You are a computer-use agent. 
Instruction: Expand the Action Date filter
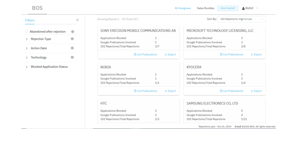[26, 48]
